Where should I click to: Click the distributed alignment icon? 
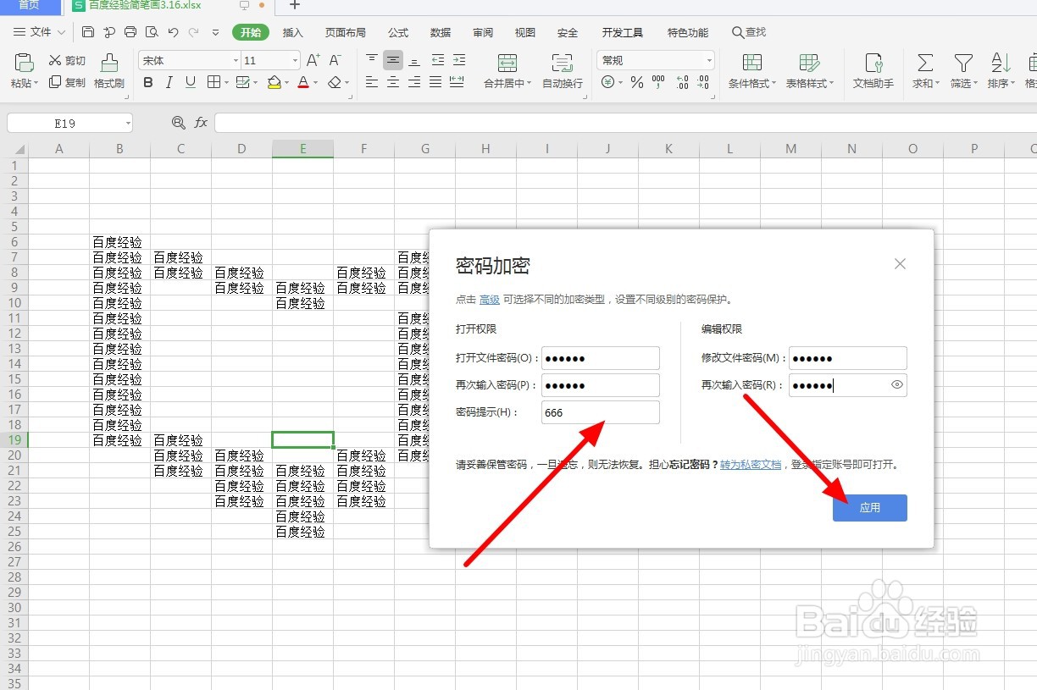(457, 82)
